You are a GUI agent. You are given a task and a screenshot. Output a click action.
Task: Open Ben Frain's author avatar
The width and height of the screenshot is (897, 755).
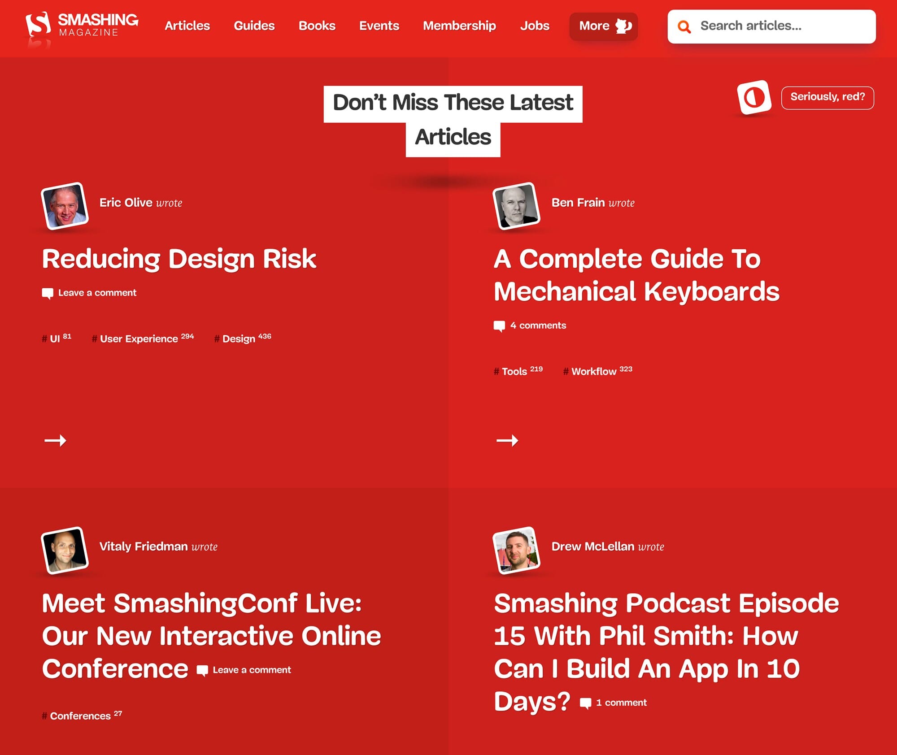click(x=517, y=206)
